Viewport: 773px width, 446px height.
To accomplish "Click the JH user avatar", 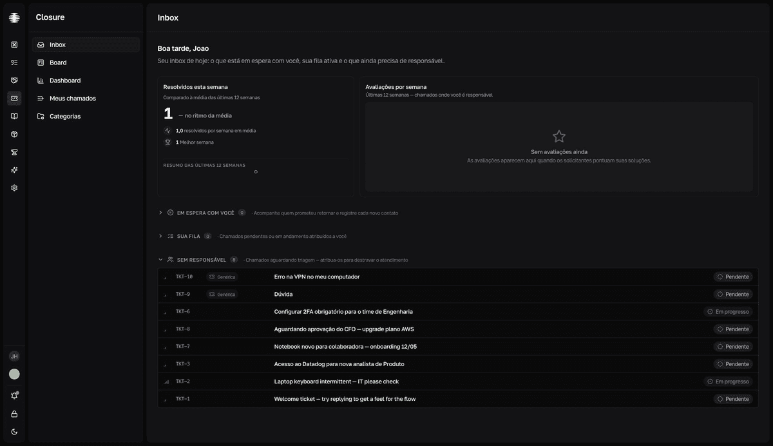I will (x=14, y=356).
